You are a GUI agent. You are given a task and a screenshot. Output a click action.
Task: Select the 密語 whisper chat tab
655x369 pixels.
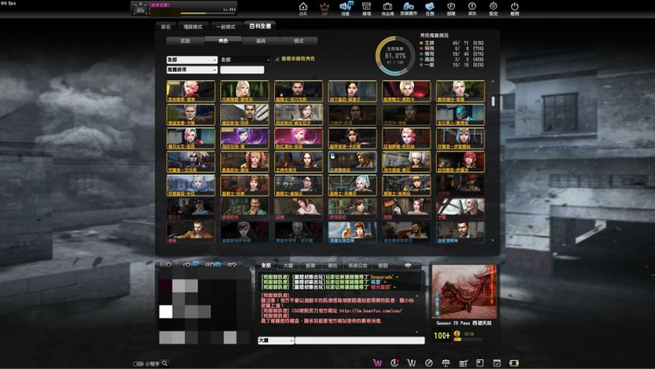point(383,265)
